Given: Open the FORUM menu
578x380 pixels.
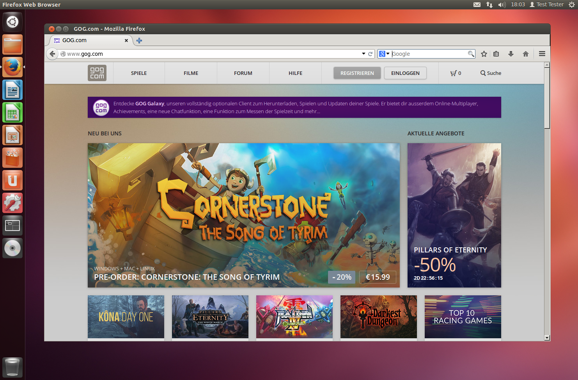Looking at the screenshot, I should [243, 73].
